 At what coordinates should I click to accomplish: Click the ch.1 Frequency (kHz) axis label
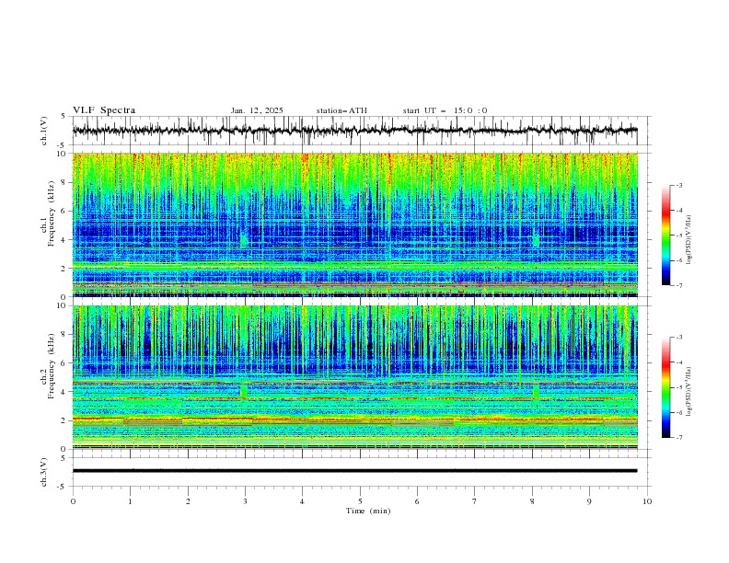[x=48, y=213]
